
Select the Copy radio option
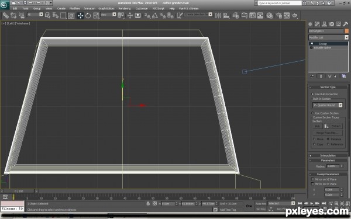(314, 144)
